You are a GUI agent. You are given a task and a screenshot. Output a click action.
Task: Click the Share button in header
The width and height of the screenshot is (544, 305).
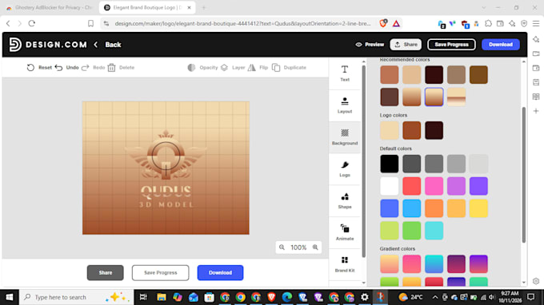click(406, 45)
